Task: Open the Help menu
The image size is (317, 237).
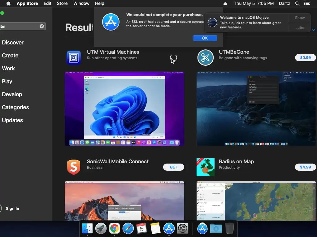Action: coord(99,3)
